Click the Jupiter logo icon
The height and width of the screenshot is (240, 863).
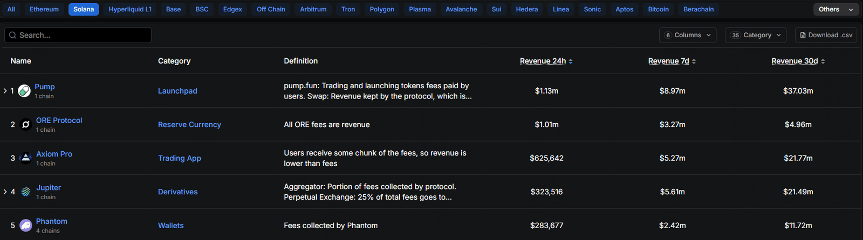[x=25, y=192]
